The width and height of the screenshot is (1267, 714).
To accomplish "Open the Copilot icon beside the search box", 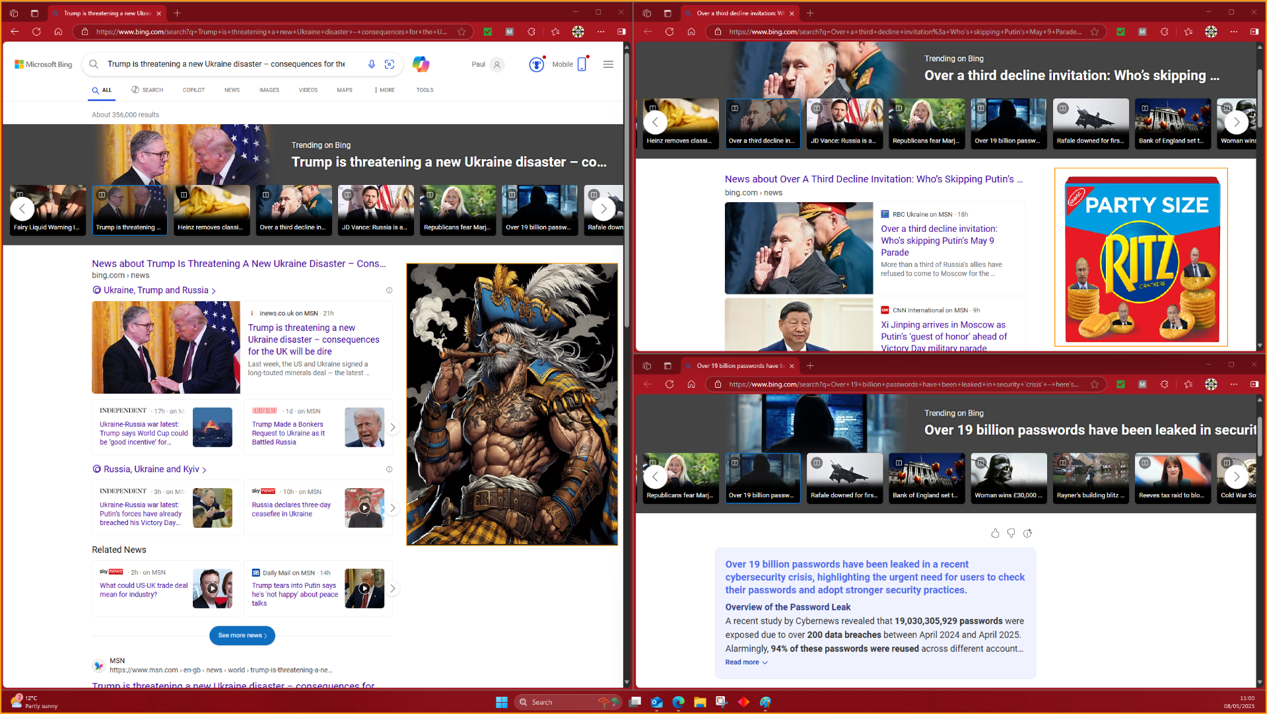I will (x=421, y=64).
